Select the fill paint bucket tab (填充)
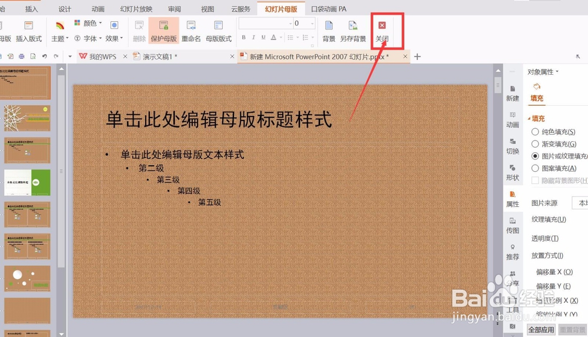Image resolution: width=588 pixels, height=337 pixels. [x=537, y=92]
